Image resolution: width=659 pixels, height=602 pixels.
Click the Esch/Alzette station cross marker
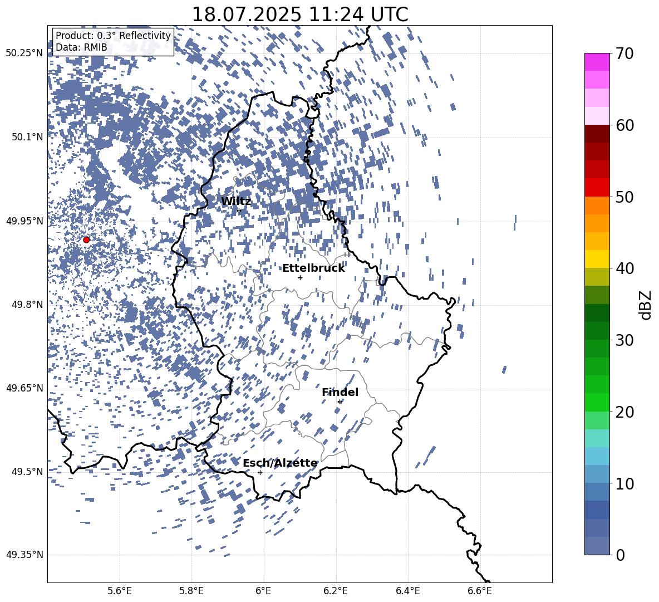[x=260, y=472]
